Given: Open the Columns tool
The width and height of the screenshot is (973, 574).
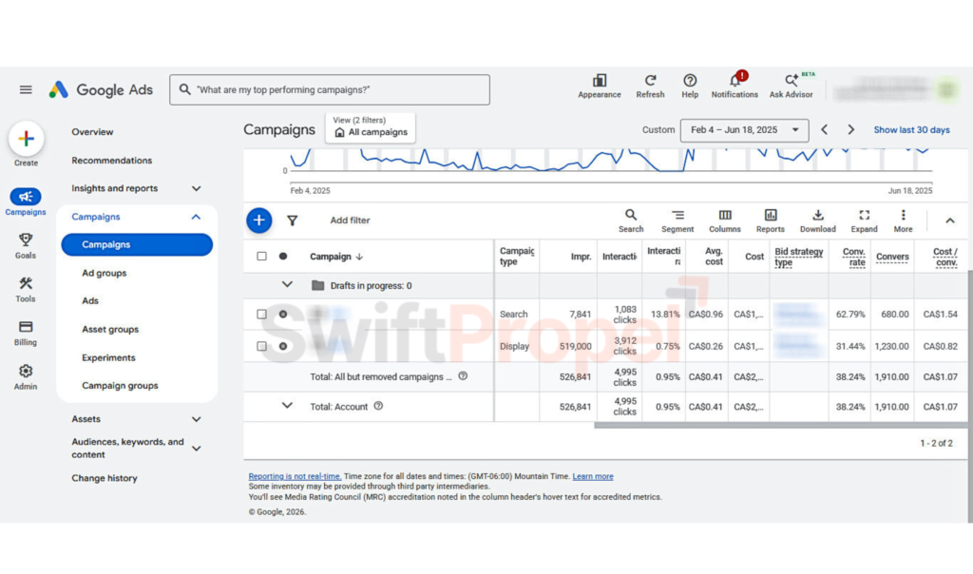Looking at the screenshot, I should tap(725, 220).
